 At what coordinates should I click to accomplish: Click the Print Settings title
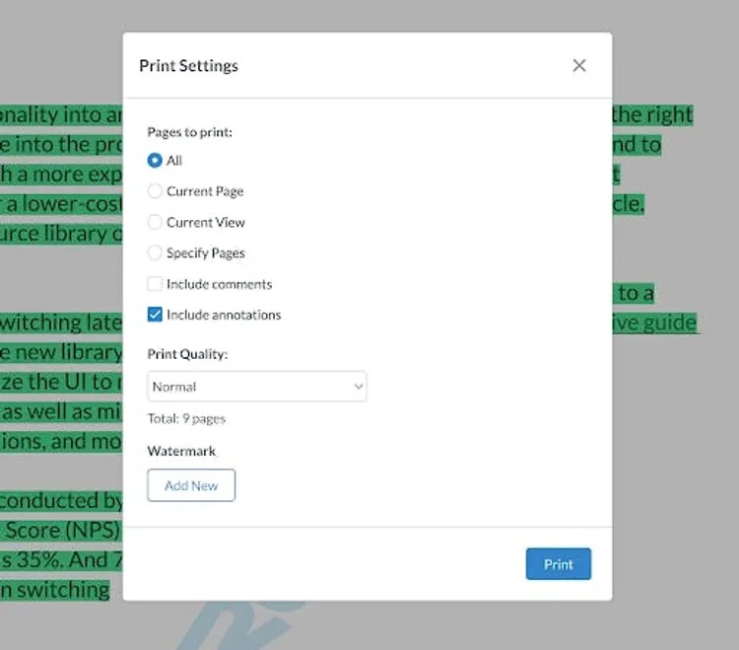[x=188, y=66]
